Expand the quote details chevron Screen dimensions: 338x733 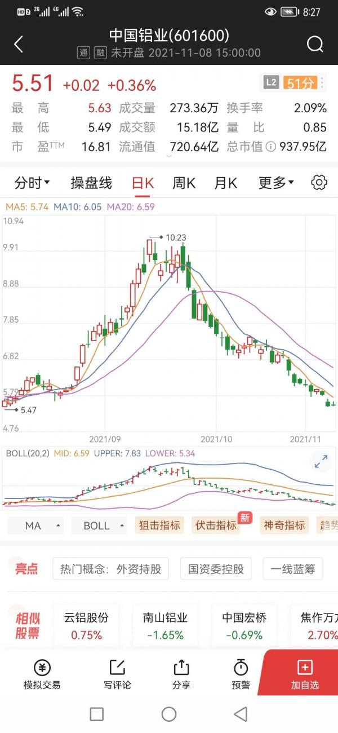[169, 156]
